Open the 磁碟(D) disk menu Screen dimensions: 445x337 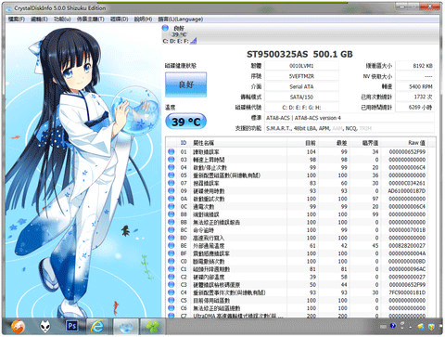(120, 19)
